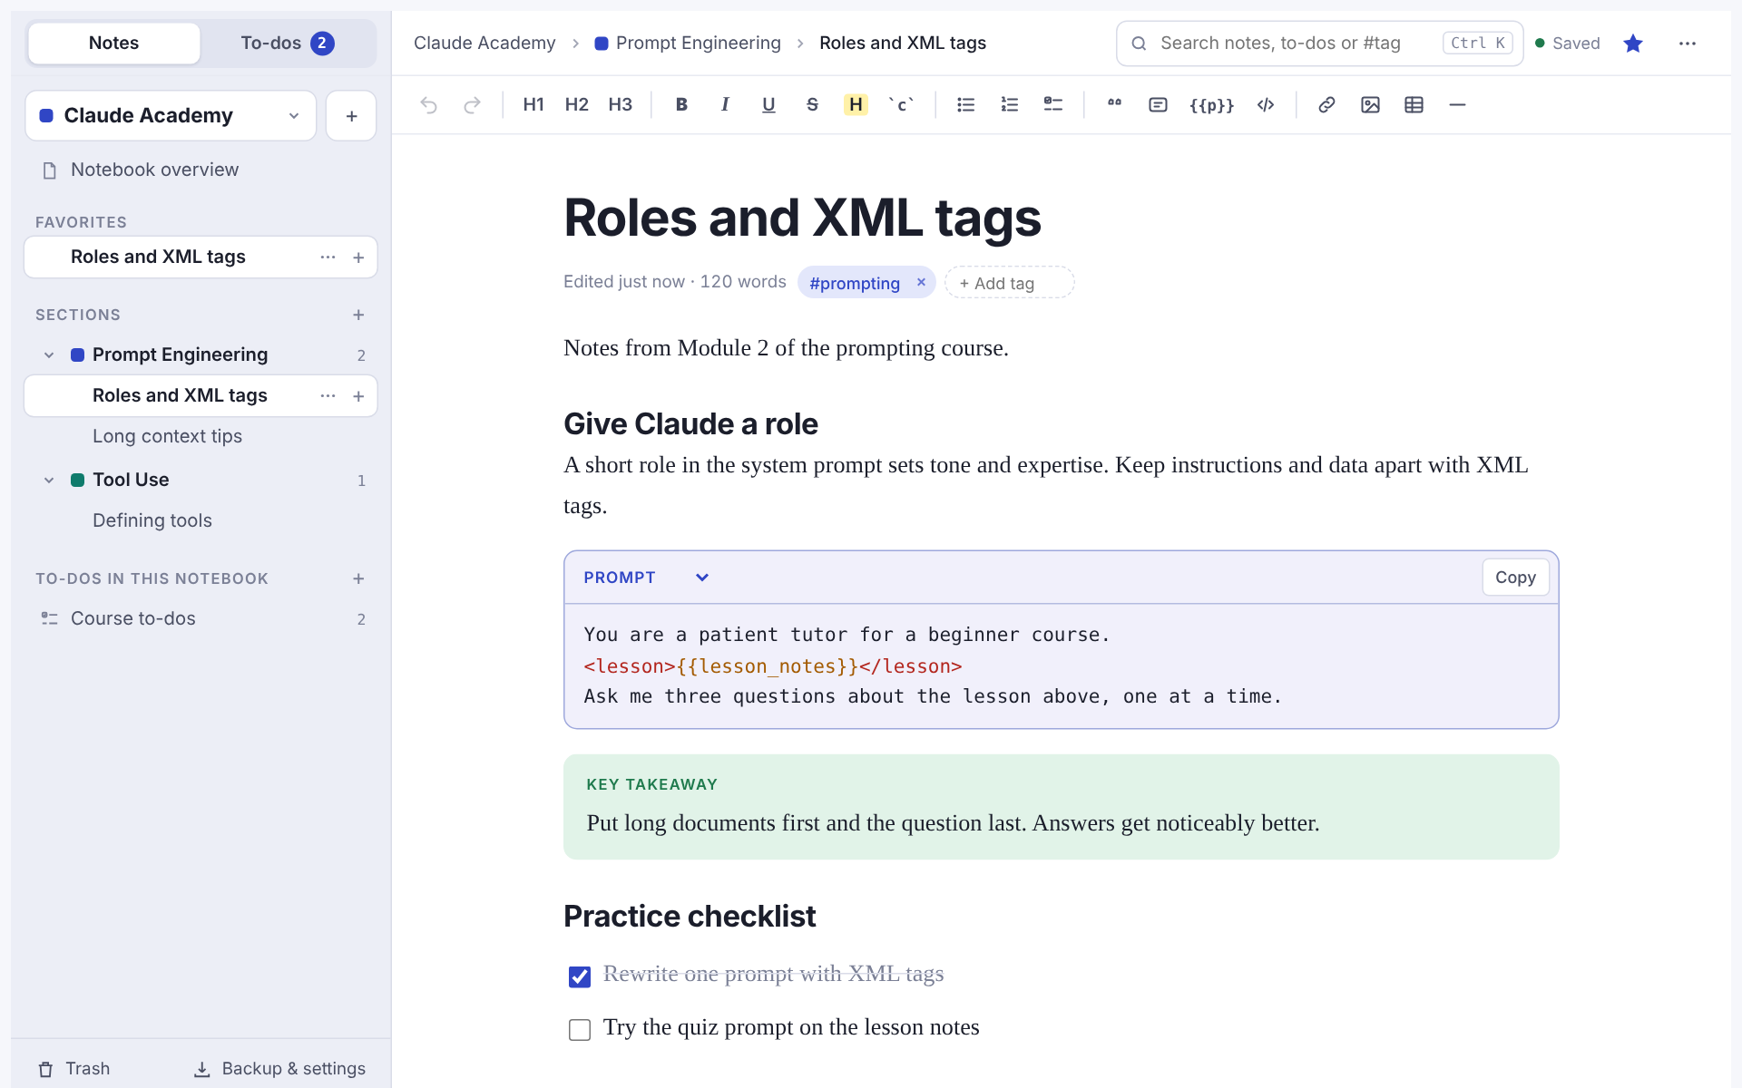Switch to the To-dos tab

288,44
